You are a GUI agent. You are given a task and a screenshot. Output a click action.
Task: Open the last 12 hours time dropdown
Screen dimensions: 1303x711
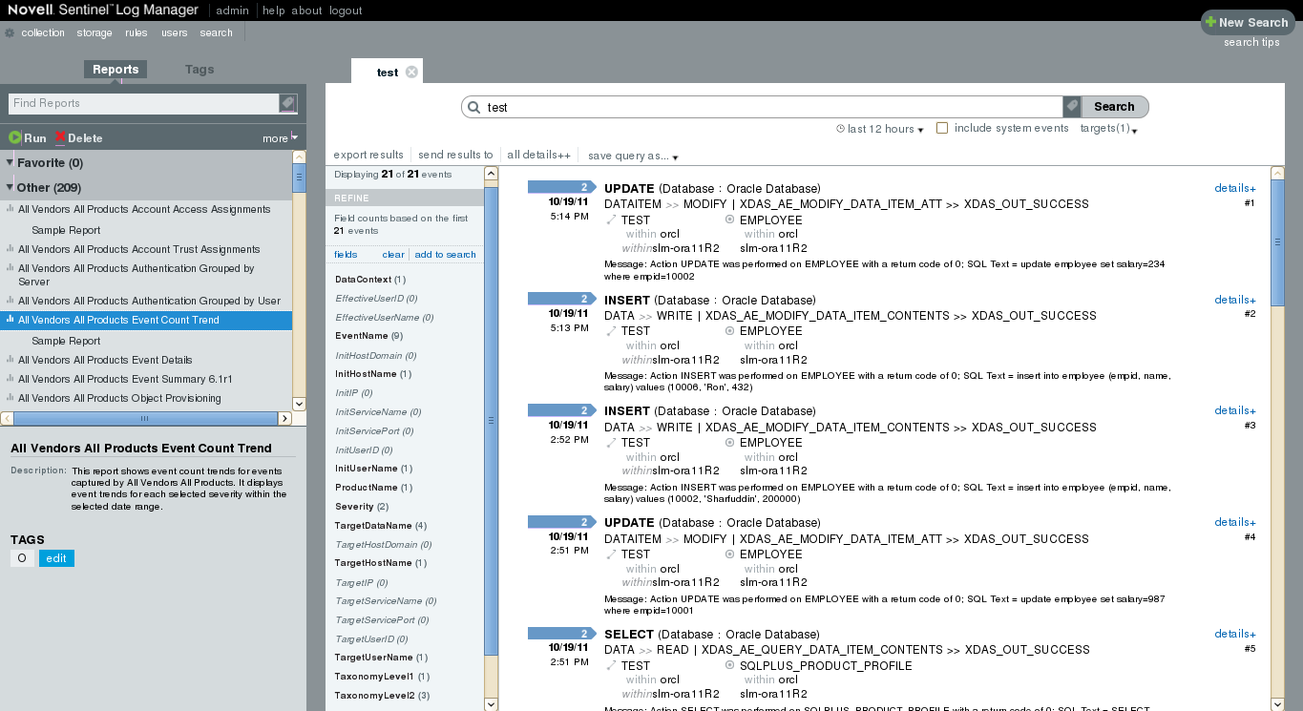tap(880, 129)
